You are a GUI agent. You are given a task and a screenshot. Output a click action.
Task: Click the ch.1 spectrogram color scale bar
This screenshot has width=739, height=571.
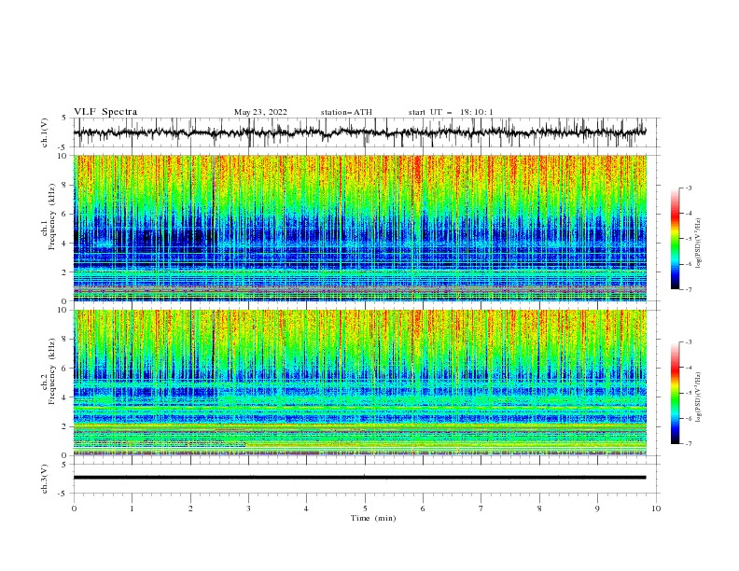(675, 238)
